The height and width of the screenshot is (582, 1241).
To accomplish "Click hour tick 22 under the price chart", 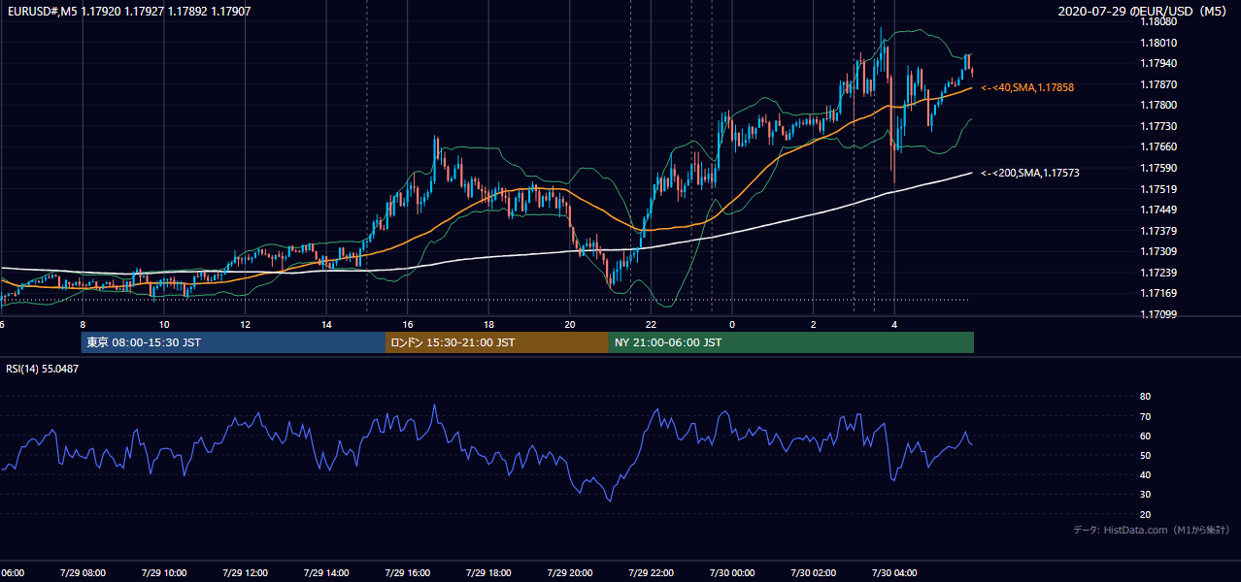I will click(651, 324).
